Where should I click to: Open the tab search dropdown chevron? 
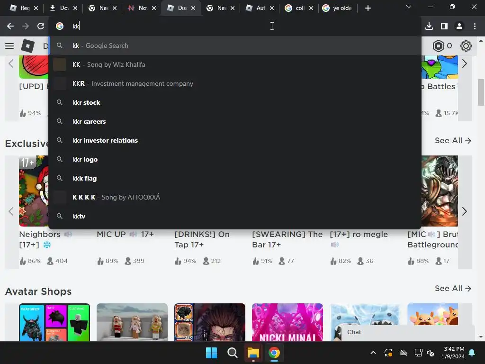pos(409,7)
